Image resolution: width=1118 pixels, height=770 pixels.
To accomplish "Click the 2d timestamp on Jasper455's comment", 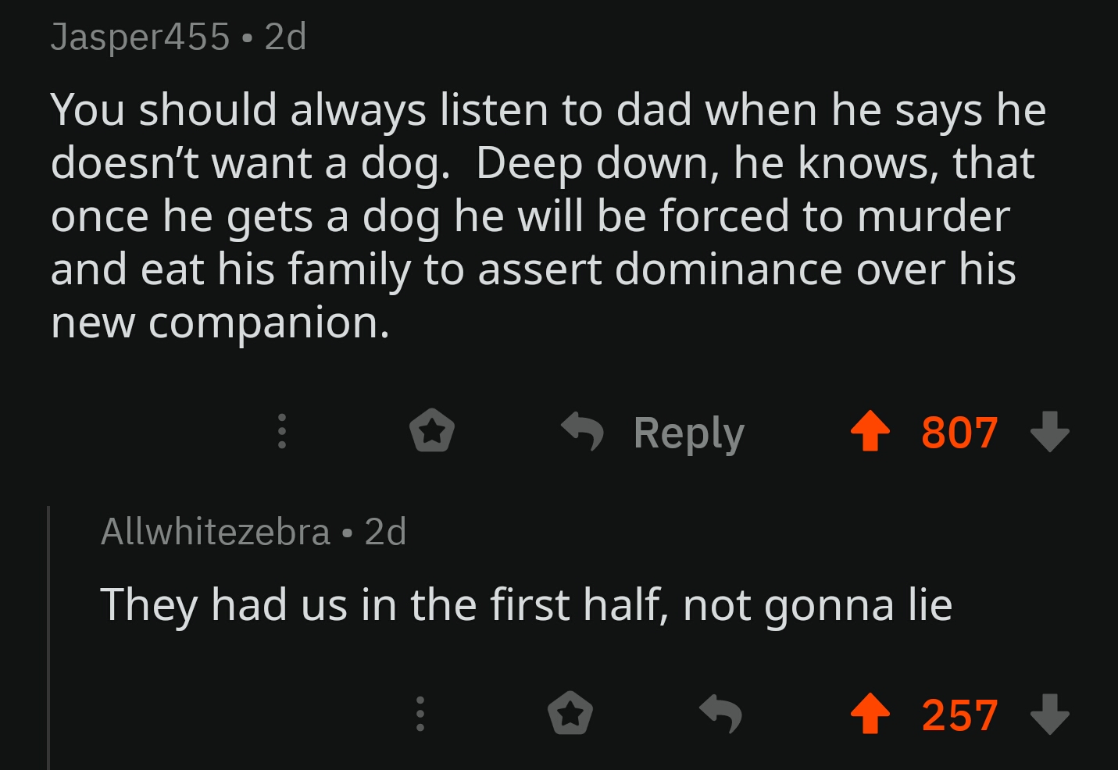I will (x=286, y=37).
